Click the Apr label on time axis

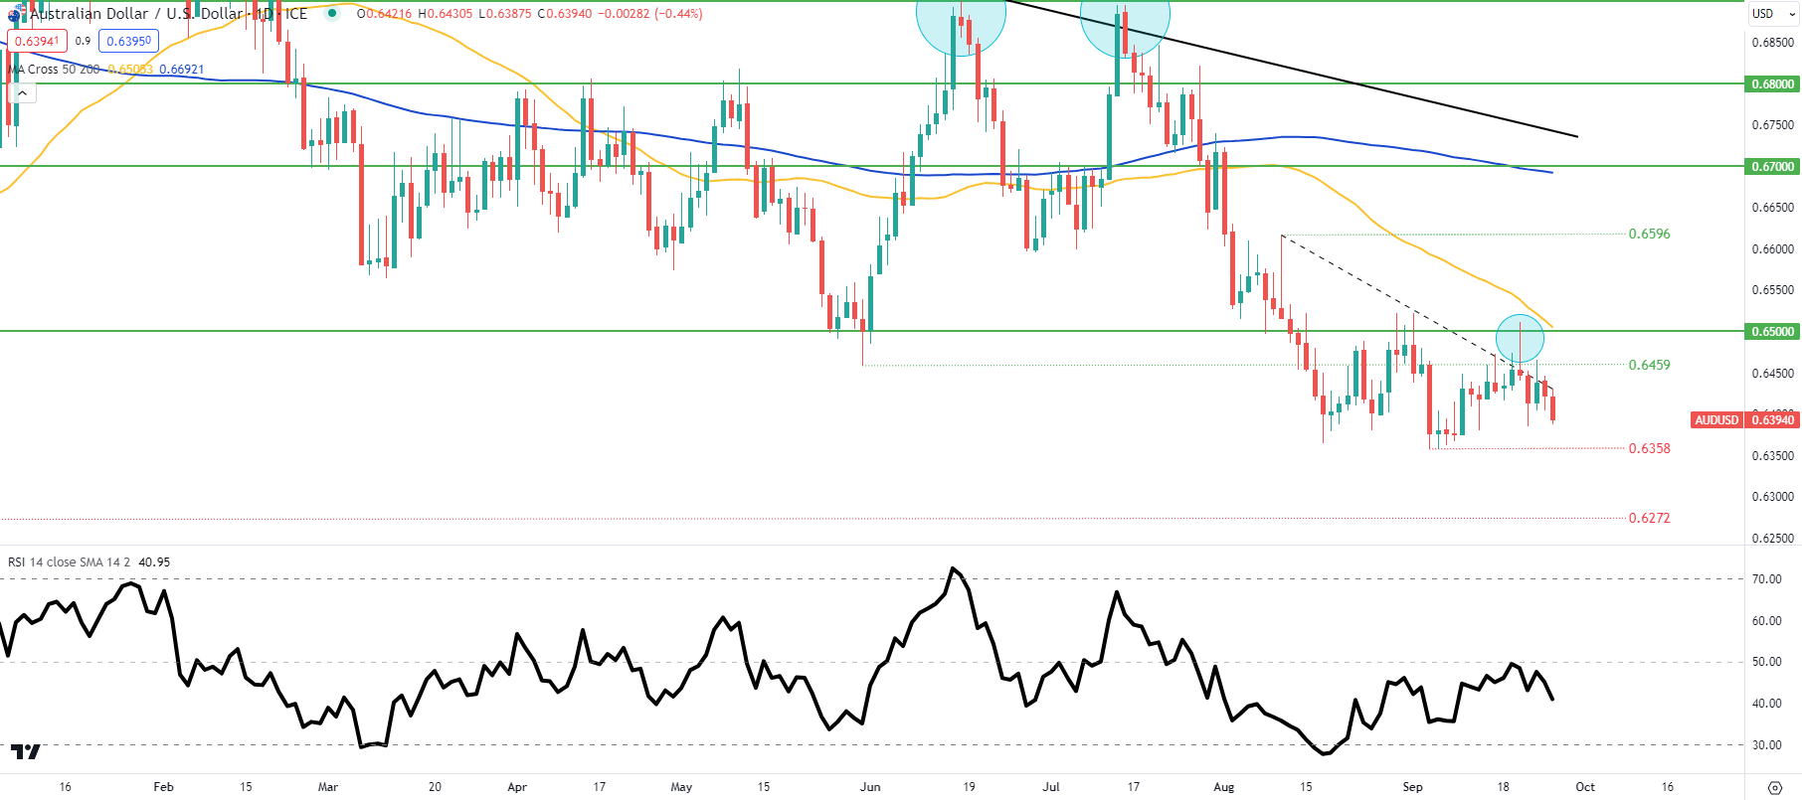(517, 787)
